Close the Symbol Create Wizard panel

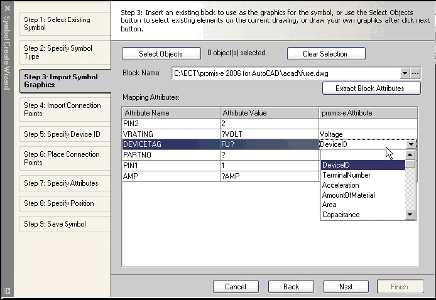pos(7,8)
